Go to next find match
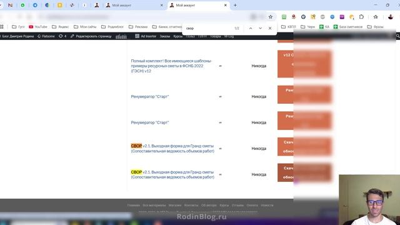 [x=260, y=28]
